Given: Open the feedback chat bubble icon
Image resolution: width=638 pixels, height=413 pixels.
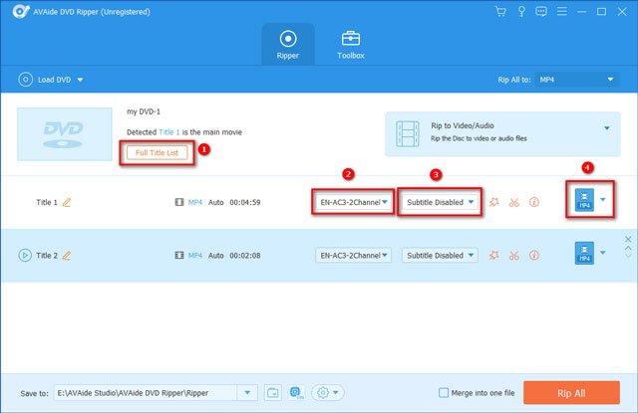Looking at the screenshot, I should click(x=541, y=11).
